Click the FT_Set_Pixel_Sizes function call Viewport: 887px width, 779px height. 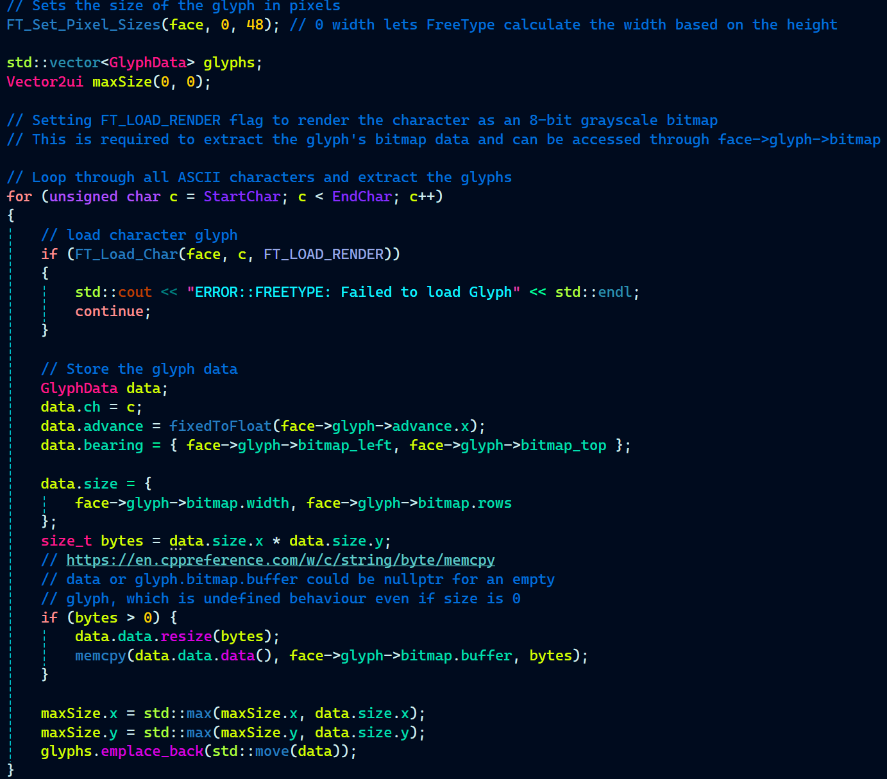pyautogui.click(x=83, y=25)
